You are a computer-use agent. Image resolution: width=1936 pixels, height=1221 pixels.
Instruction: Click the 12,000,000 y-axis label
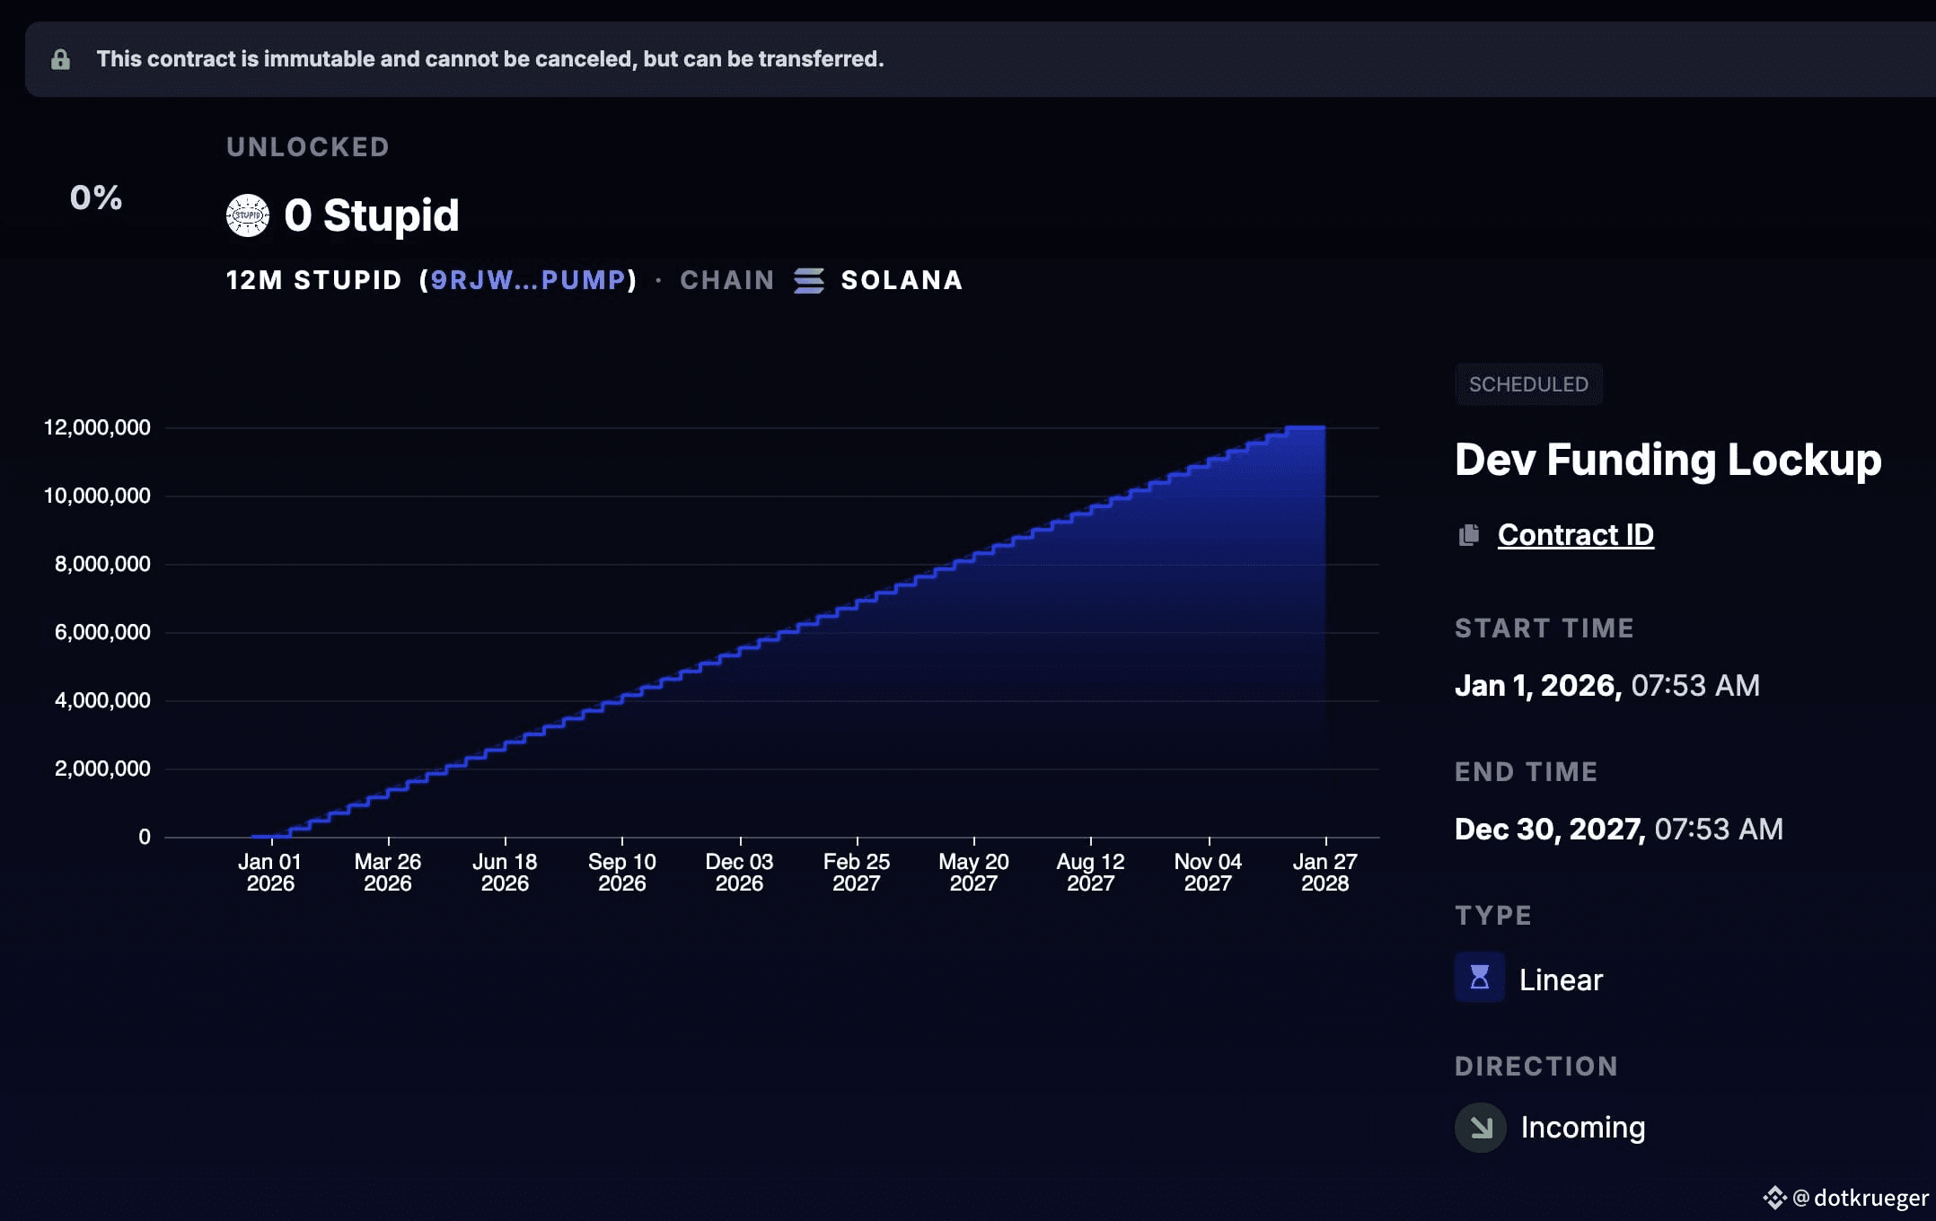(x=97, y=427)
